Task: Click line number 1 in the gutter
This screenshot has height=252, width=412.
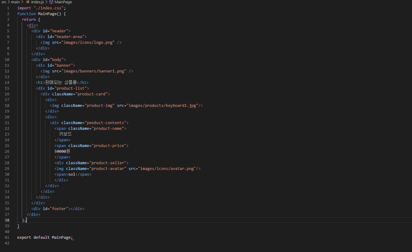Action: [8, 8]
